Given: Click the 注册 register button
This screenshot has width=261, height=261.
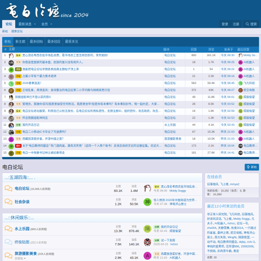Looking at the screenshot, I should (236, 24).
